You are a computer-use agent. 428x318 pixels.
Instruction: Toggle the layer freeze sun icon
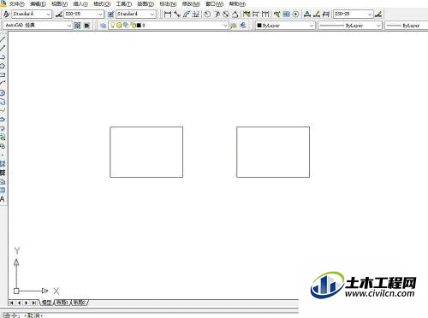(x=119, y=26)
